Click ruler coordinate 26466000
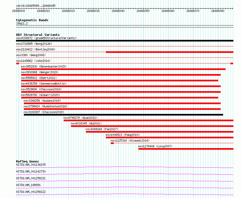Screen dimensions: 241x198 [x=18, y=11]
